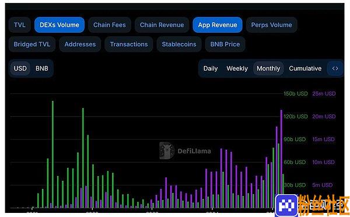The height and width of the screenshot is (217, 350).
Task: Click the 10m USD axis label
Action: pos(323,162)
